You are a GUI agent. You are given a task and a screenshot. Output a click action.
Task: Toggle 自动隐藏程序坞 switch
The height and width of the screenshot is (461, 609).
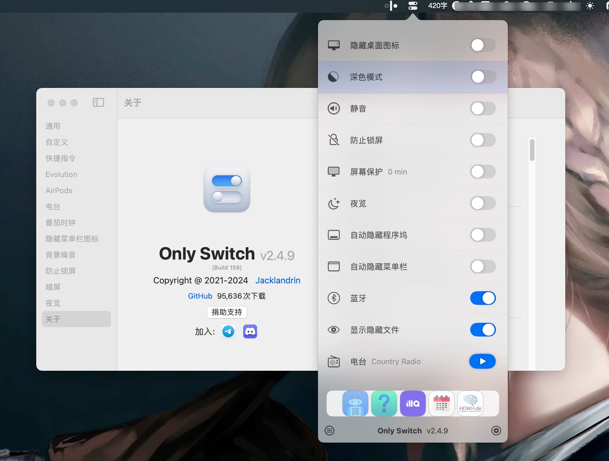point(483,235)
